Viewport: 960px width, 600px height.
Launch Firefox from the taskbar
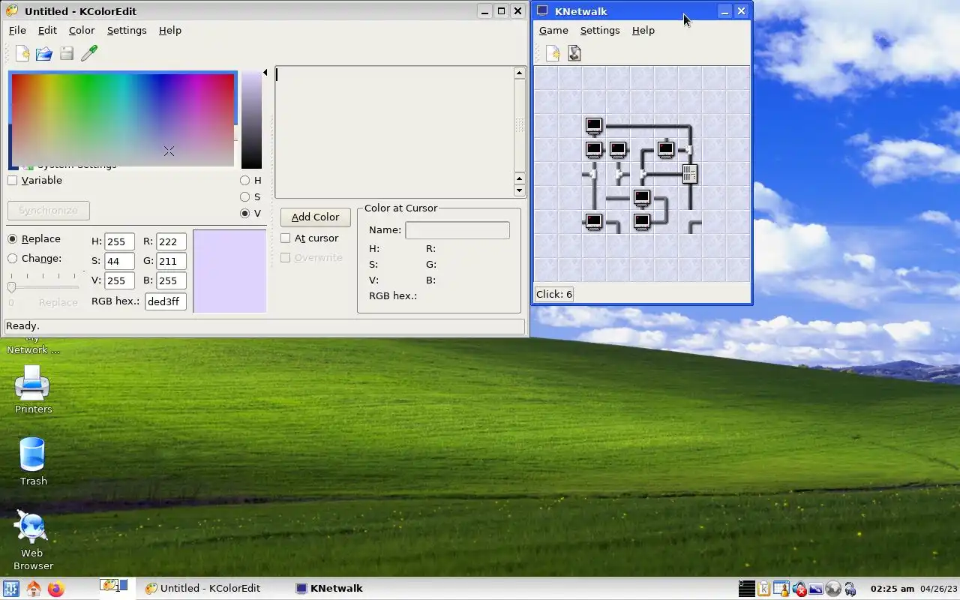[x=56, y=589]
